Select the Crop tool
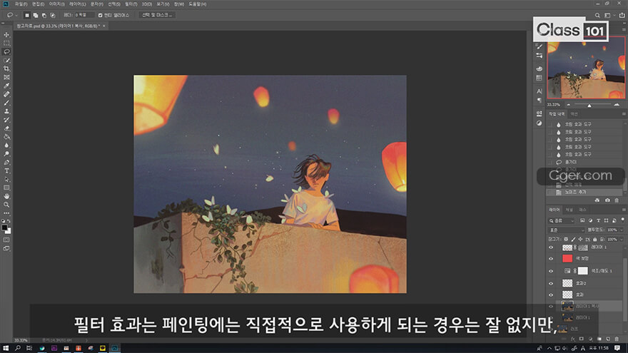 (6, 69)
